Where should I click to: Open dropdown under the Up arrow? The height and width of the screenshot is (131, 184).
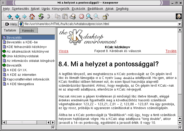tap(12, 19)
